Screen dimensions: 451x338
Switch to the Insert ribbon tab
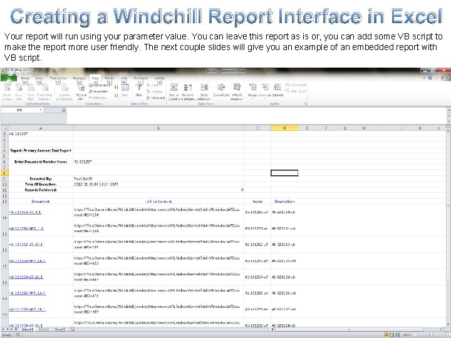click(39, 78)
